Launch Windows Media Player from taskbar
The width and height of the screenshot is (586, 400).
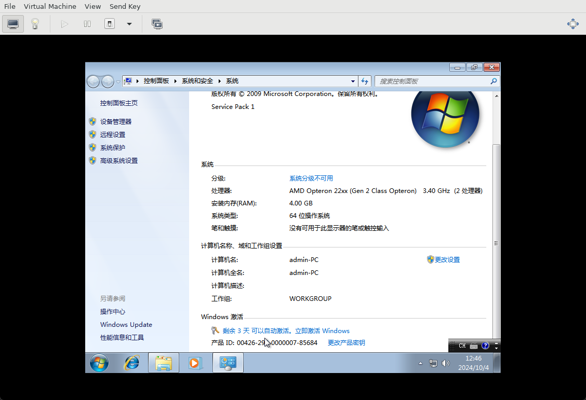coord(195,363)
